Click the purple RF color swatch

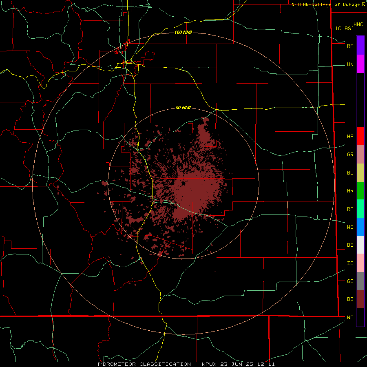coord(360,45)
